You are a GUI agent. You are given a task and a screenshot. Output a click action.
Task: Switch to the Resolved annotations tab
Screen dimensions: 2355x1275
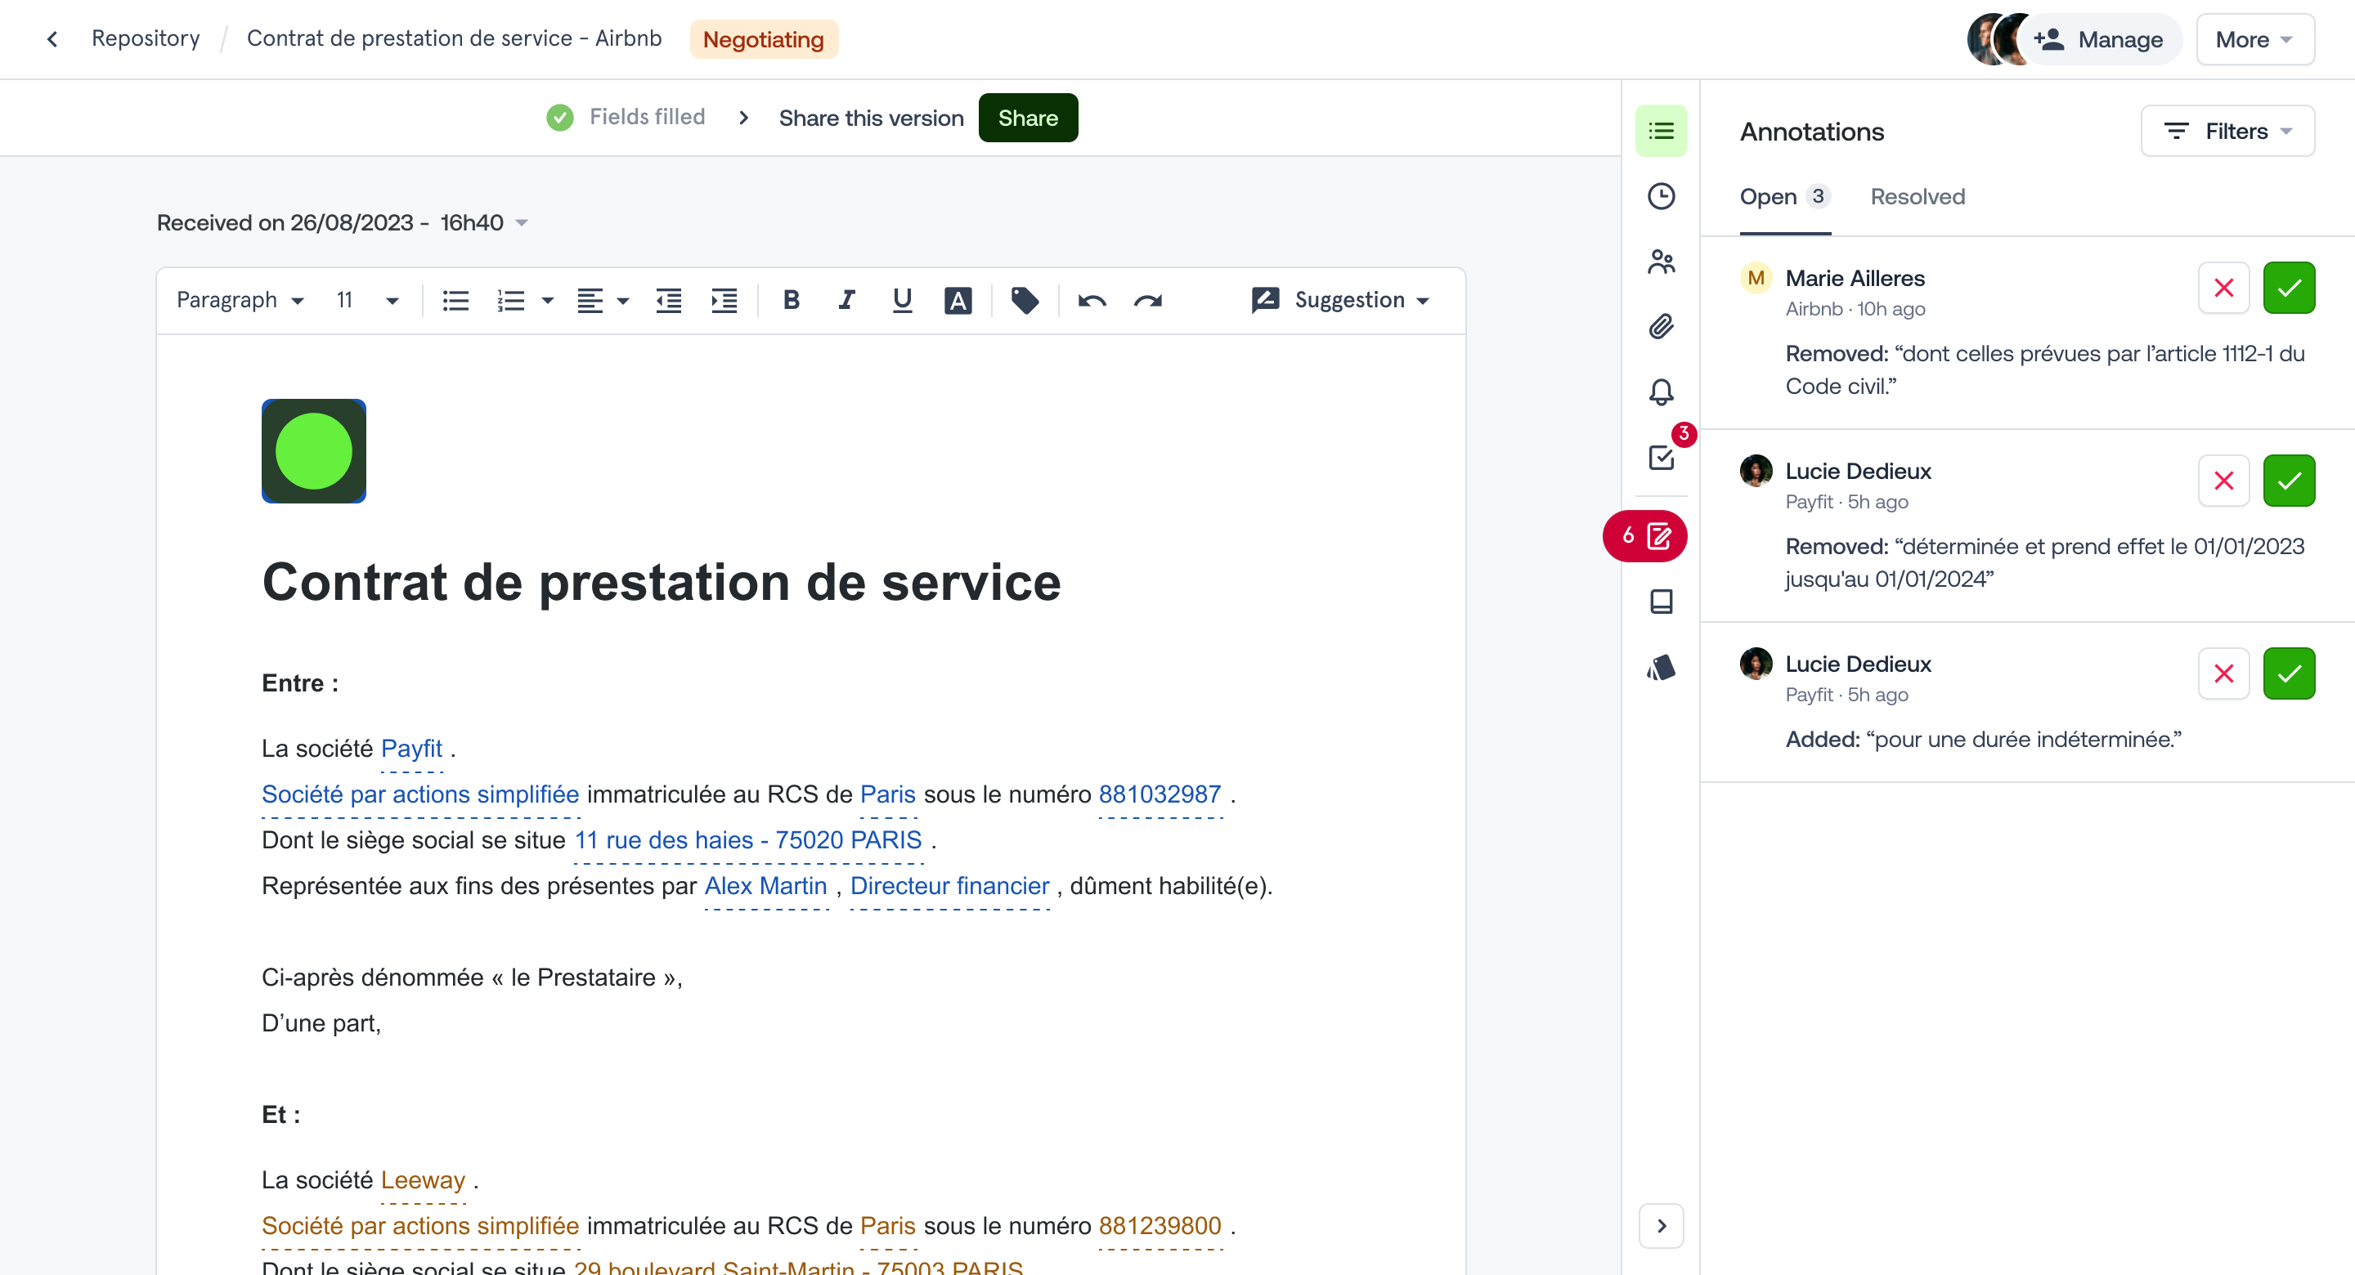click(x=1916, y=196)
